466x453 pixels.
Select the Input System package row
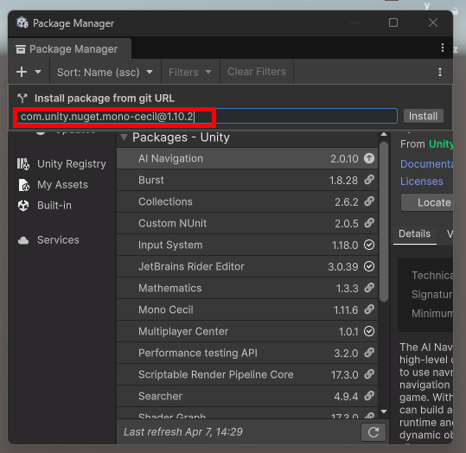[x=247, y=245]
